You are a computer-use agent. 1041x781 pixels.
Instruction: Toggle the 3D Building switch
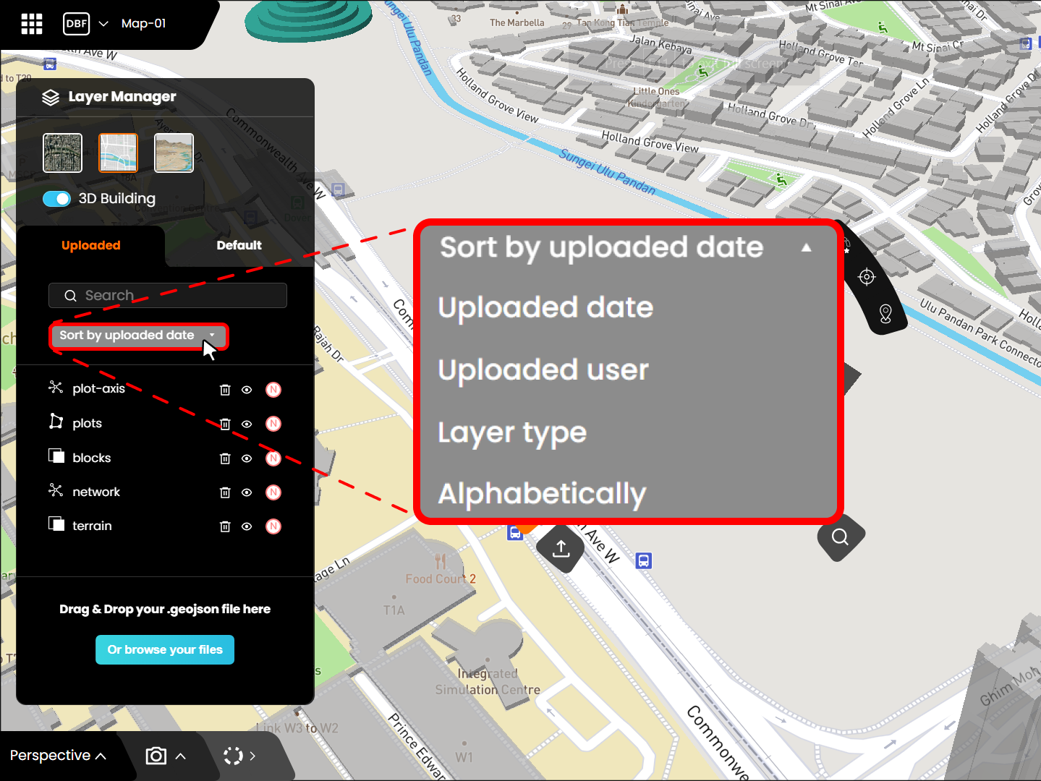56,199
